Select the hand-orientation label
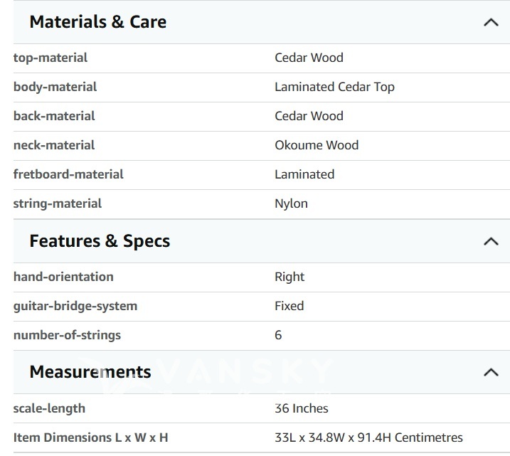510x456 pixels. [x=63, y=277]
